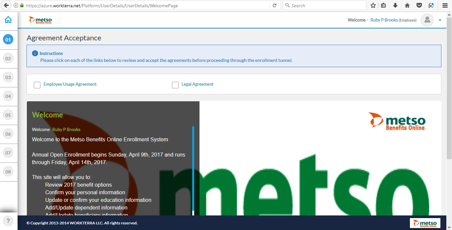The width and height of the screenshot is (452, 230).
Task: Open the Legal Agreement link
Action: tap(198, 84)
